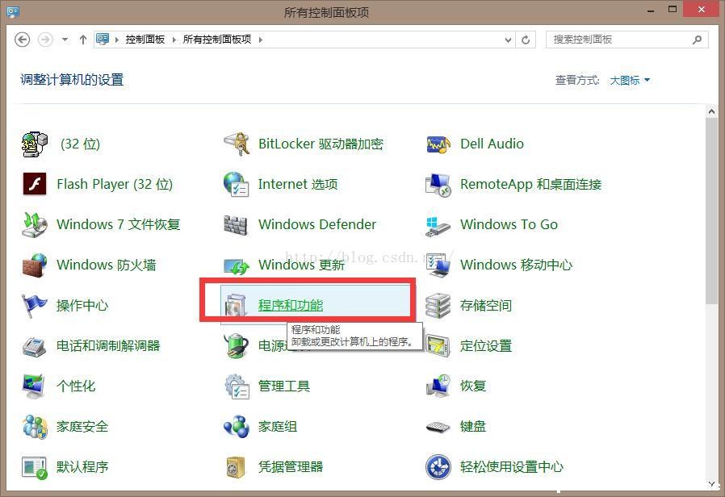Click the scrollbar down arrow
The image size is (725, 497).
point(711,483)
